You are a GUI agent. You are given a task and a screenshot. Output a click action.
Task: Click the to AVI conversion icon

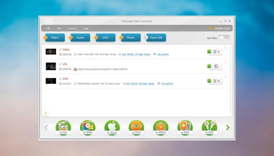click(63, 127)
